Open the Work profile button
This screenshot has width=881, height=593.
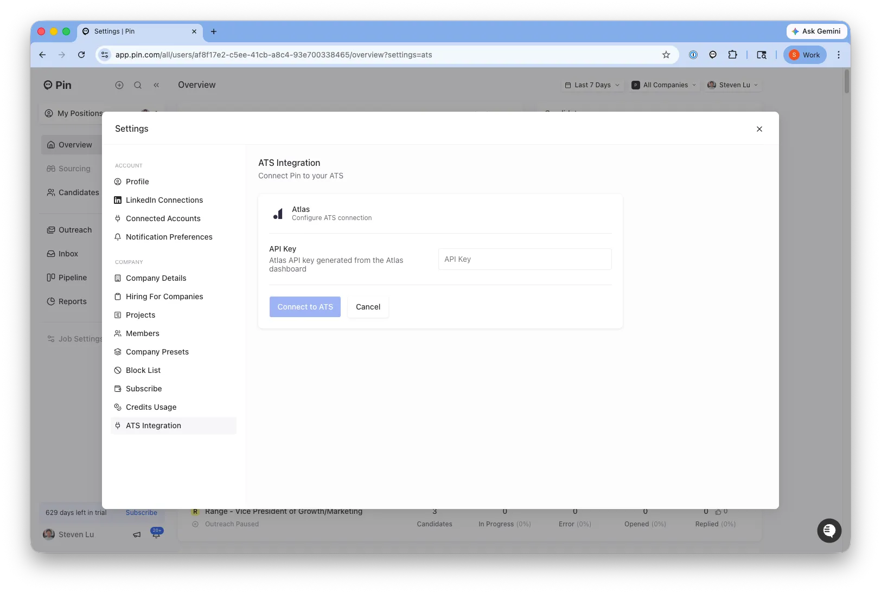pos(805,55)
